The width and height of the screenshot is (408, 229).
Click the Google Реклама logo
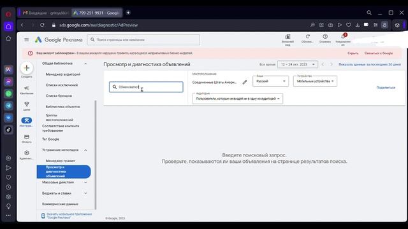[59, 39]
